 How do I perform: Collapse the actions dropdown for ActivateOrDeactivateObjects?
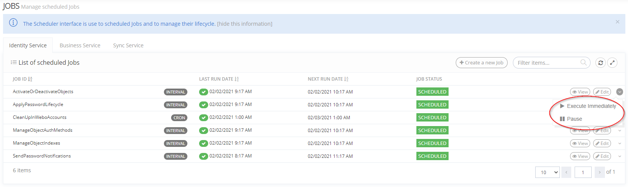point(619,92)
